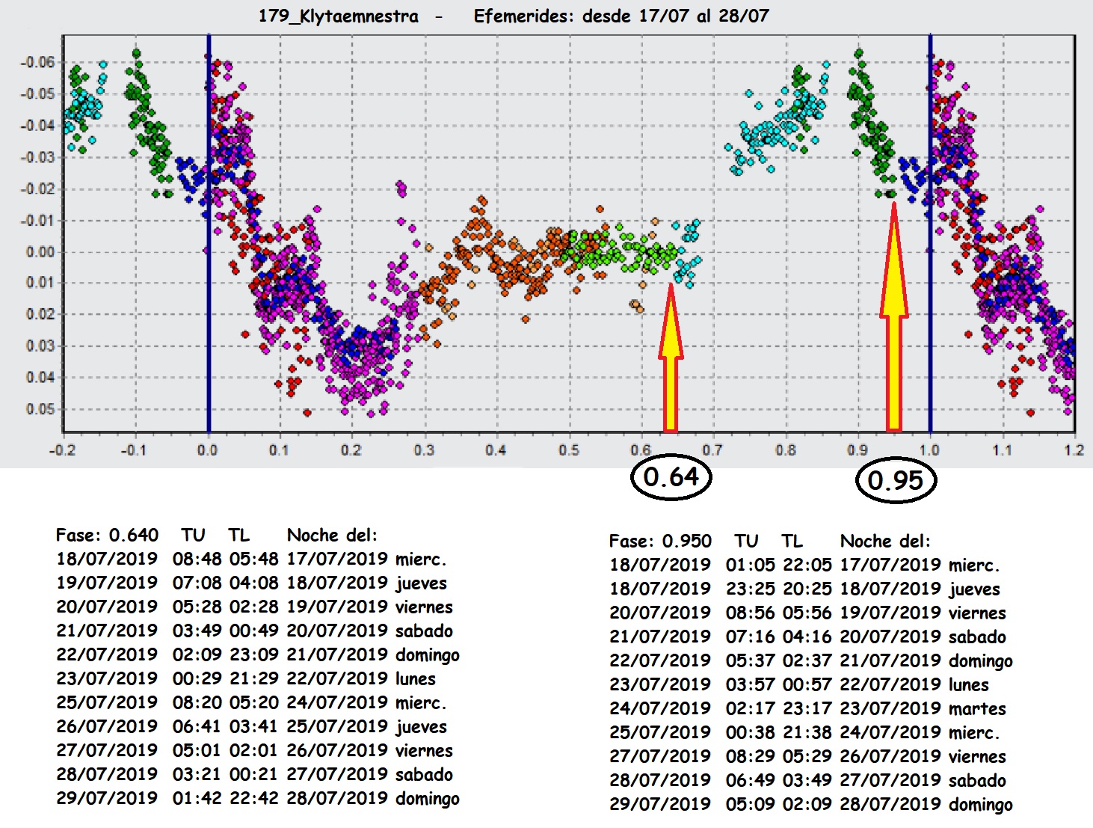Click the x-axis label 1.1
Viewport: 1093px width, 828px height.
[1002, 450]
